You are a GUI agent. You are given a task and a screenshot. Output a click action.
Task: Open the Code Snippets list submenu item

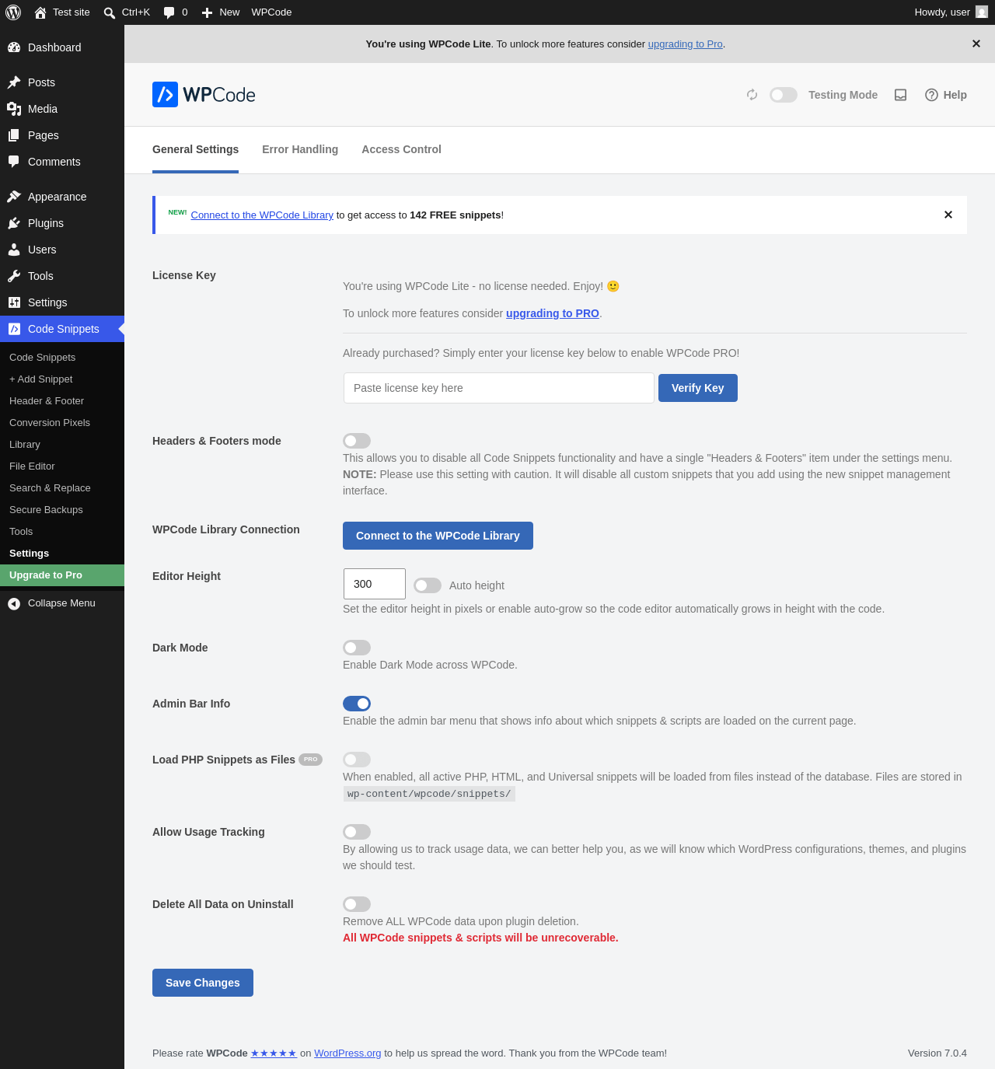point(62,358)
